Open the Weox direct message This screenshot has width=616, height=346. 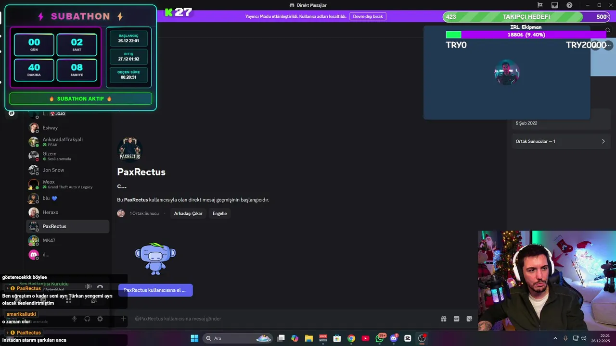click(x=67, y=184)
